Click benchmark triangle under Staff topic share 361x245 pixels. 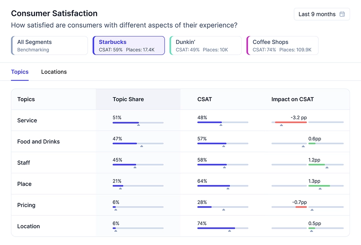135,167
